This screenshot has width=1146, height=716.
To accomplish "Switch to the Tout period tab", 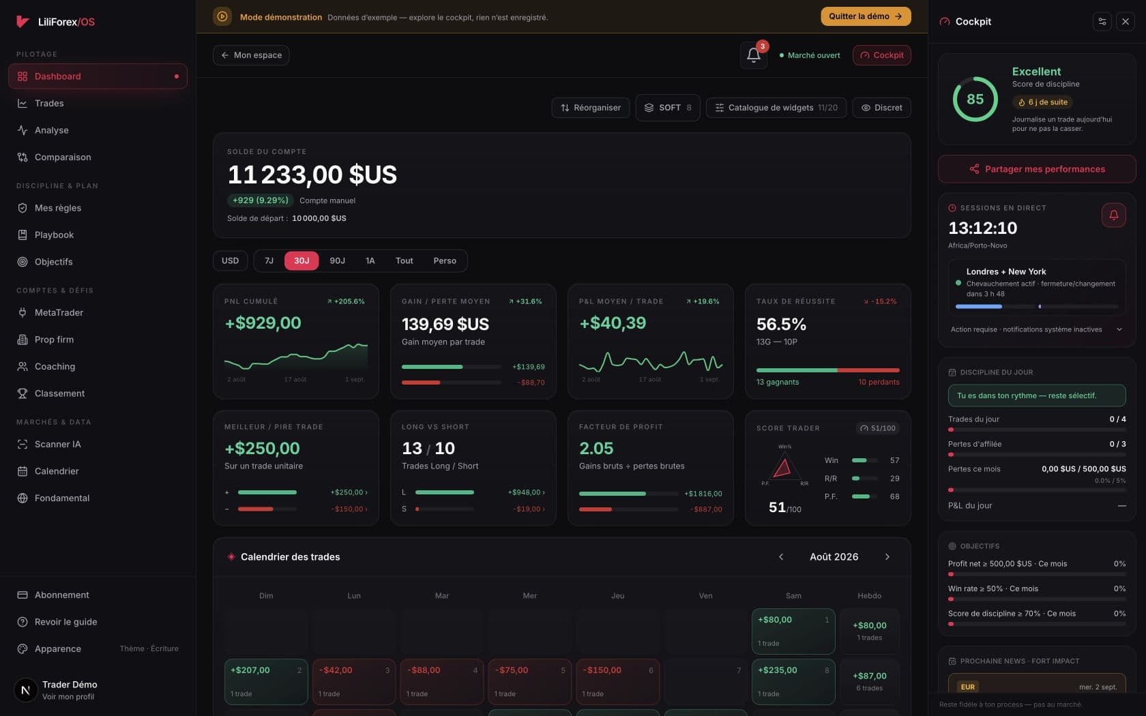I will (404, 260).
